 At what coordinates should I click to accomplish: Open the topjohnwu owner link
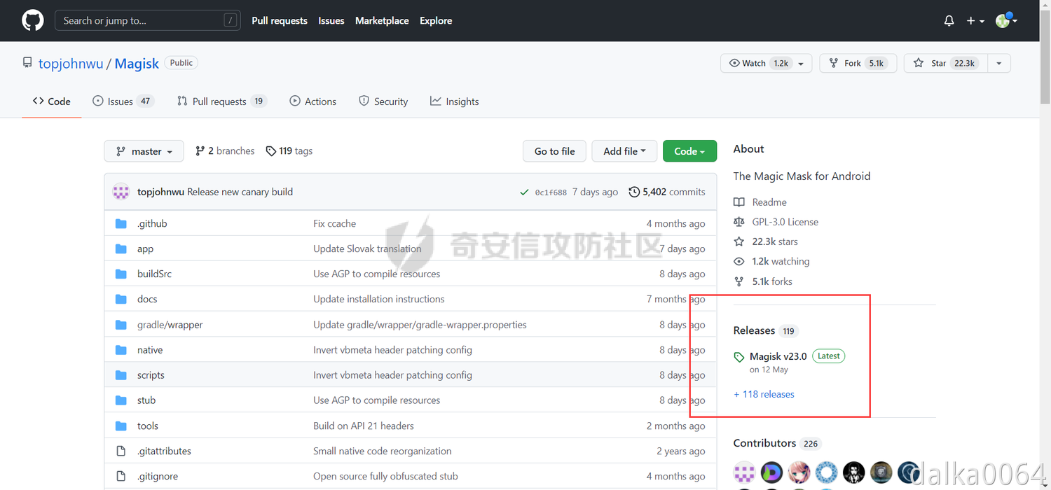[71, 64]
